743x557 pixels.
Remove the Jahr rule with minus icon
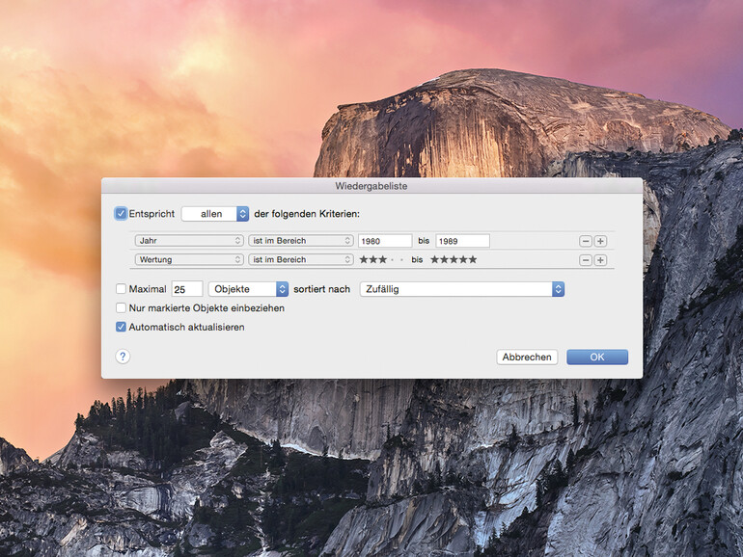[586, 241]
